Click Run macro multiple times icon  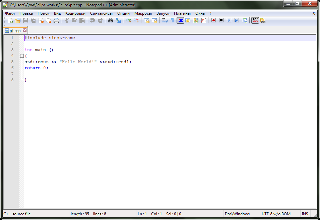pyautogui.click(x=237, y=21)
